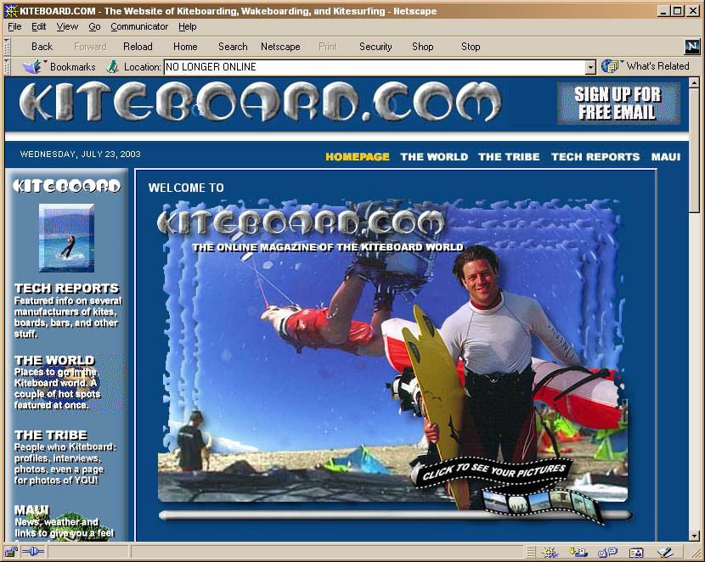
Task: Open Address Book from the component bar
Action: 636,552
